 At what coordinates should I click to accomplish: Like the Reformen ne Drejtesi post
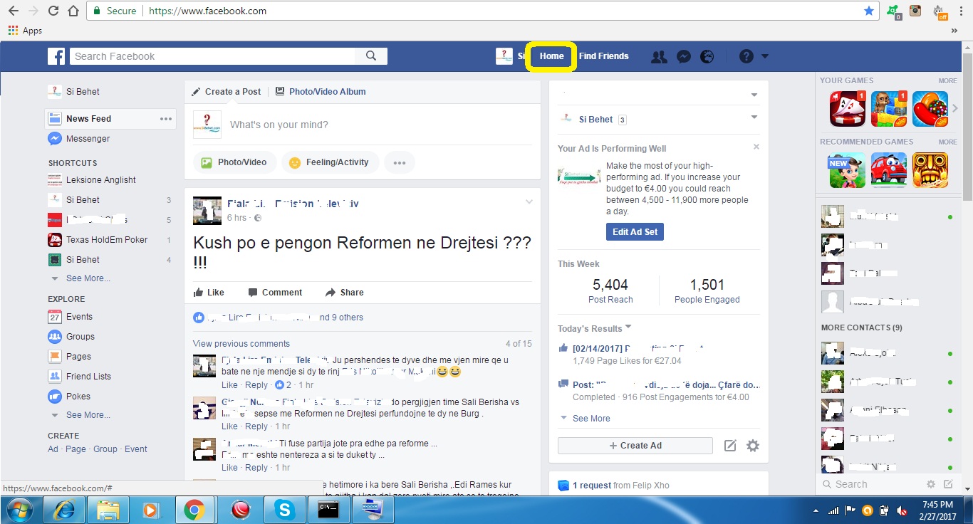(209, 293)
